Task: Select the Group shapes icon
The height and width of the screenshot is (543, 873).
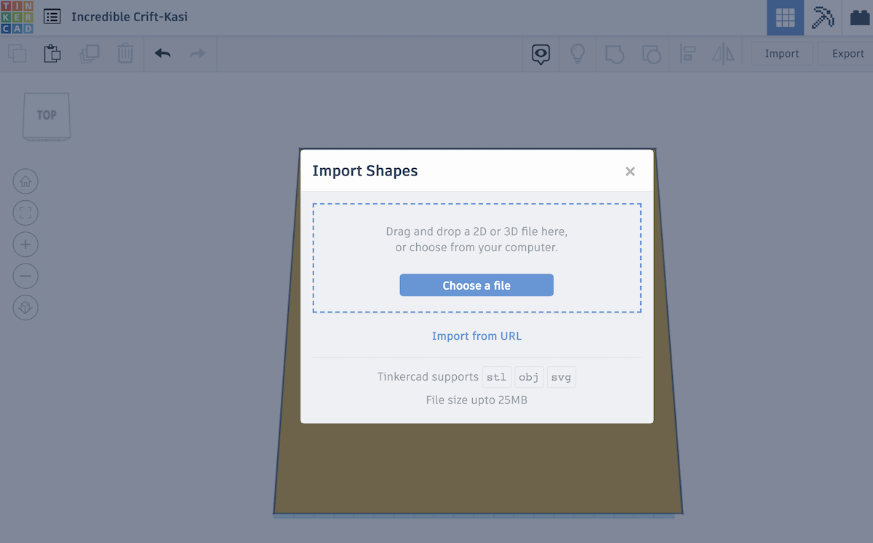Action: coord(615,53)
